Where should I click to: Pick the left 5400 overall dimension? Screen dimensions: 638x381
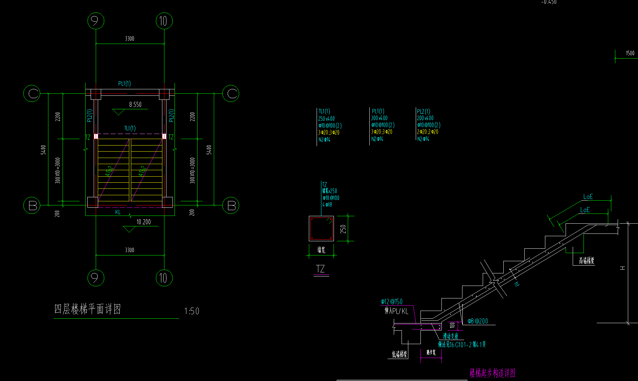pyautogui.click(x=43, y=150)
